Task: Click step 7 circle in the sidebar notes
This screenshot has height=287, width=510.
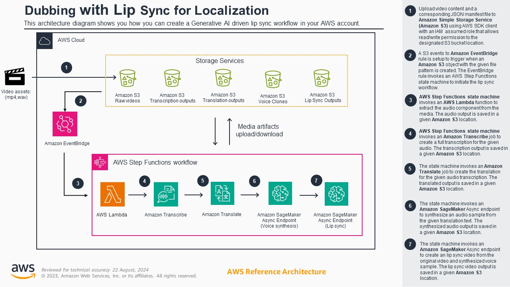Action: tap(410, 244)
